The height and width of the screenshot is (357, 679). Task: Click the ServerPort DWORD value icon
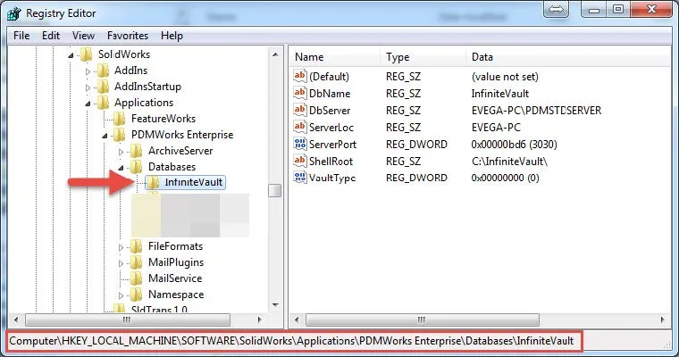[x=300, y=143]
